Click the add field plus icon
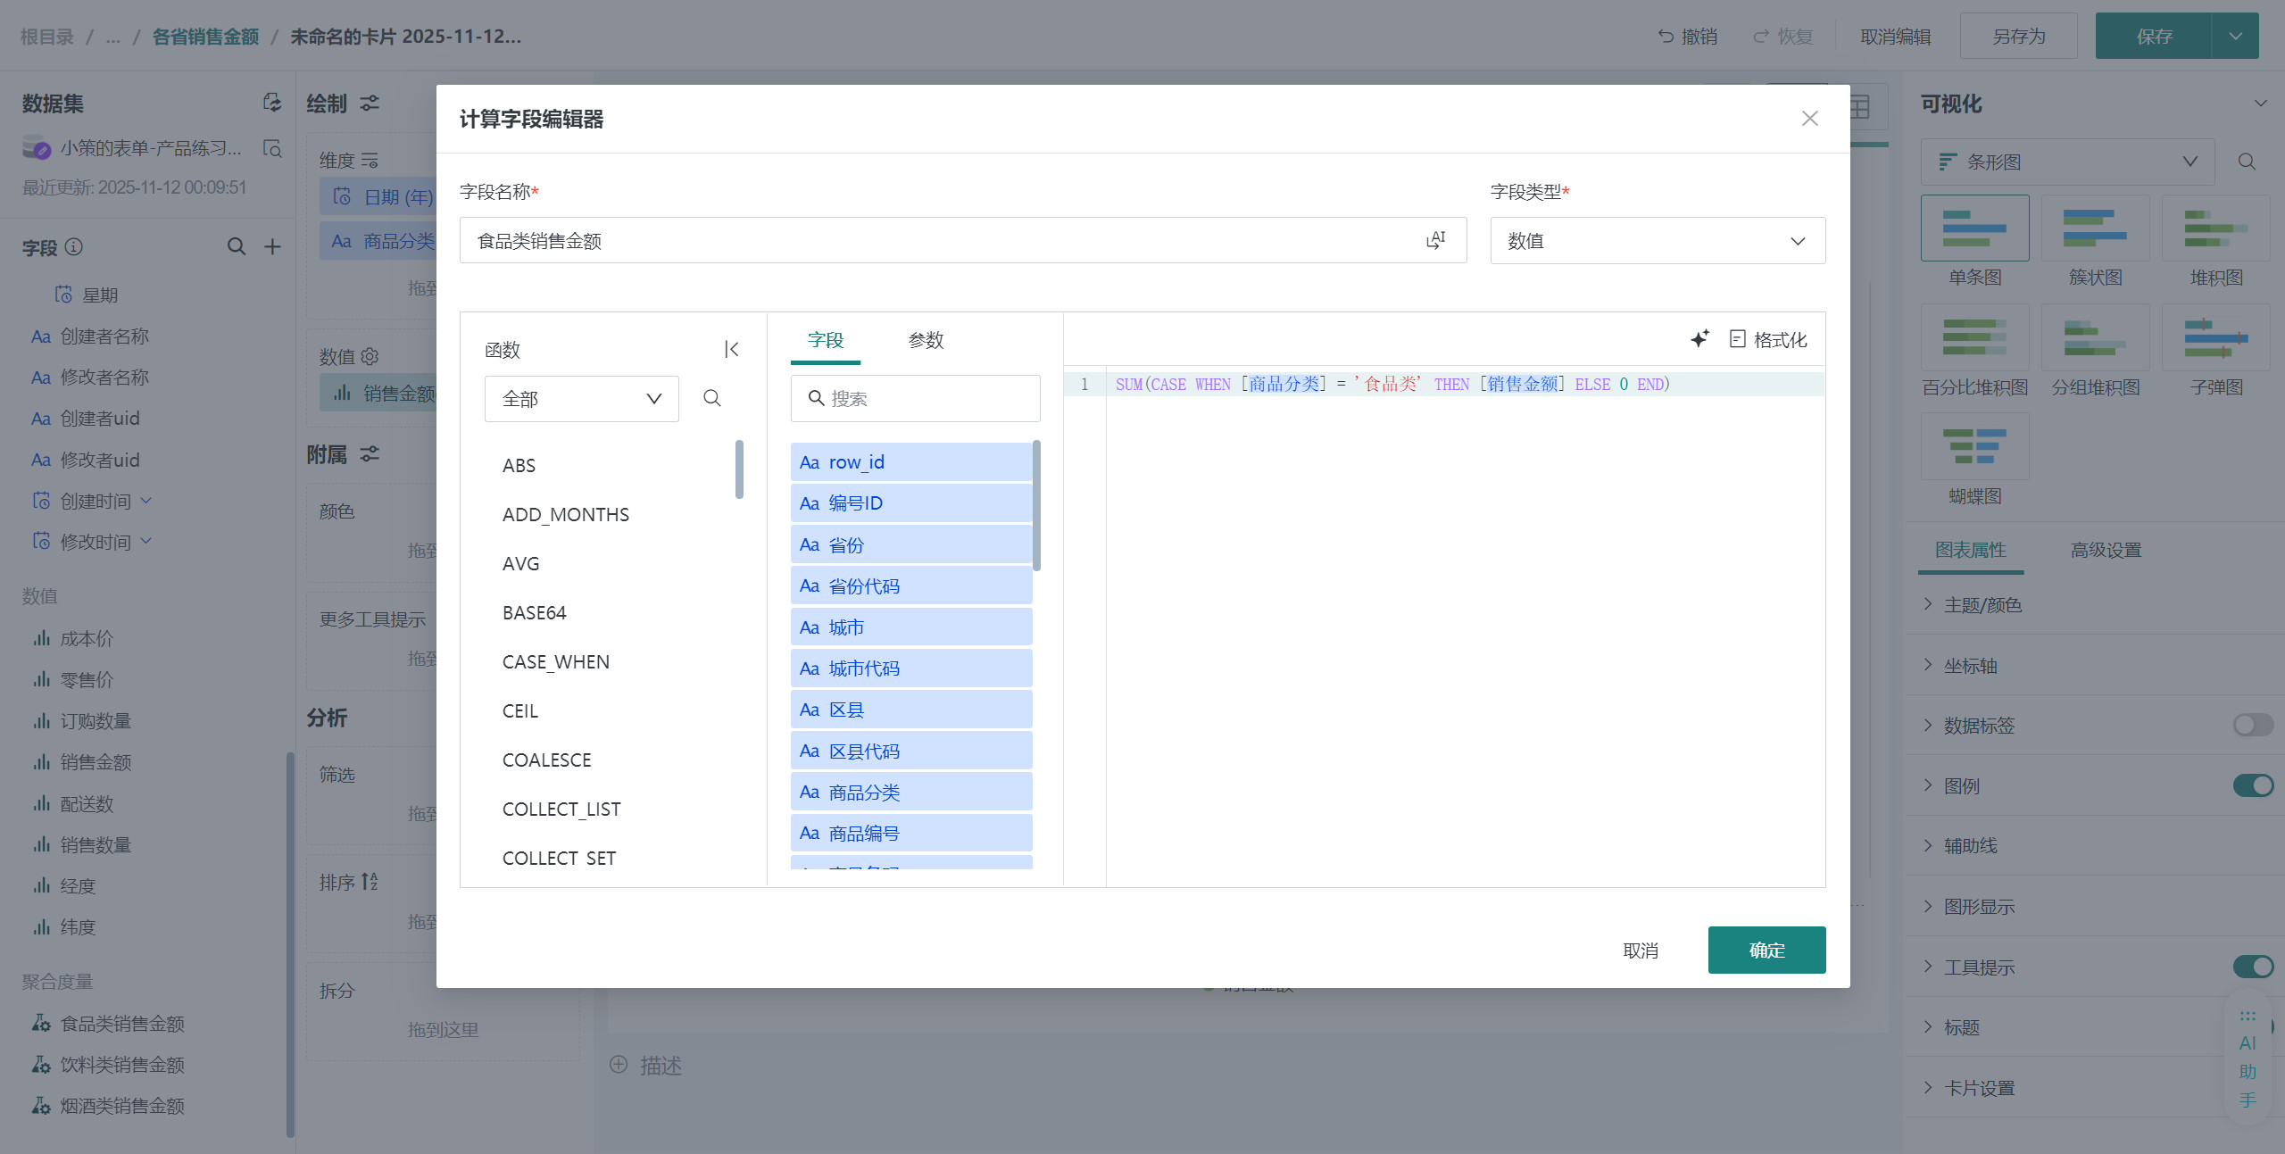Image resolution: width=2285 pixels, height=1154 pixels. pos(272,247)
